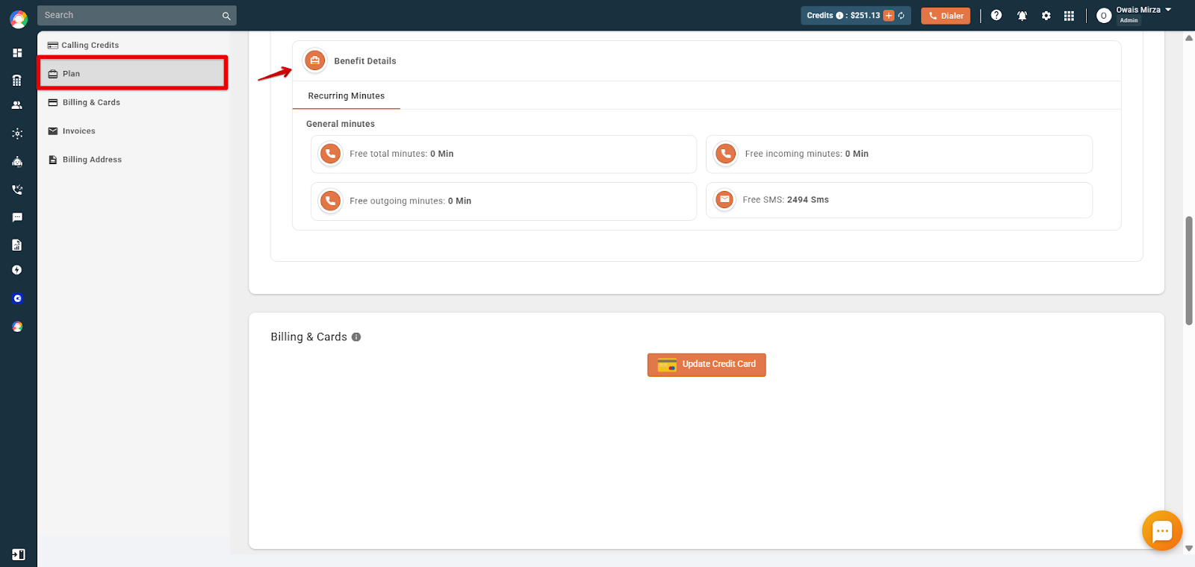
Task: Open the live chat widget
Action: click(1162, 530)
